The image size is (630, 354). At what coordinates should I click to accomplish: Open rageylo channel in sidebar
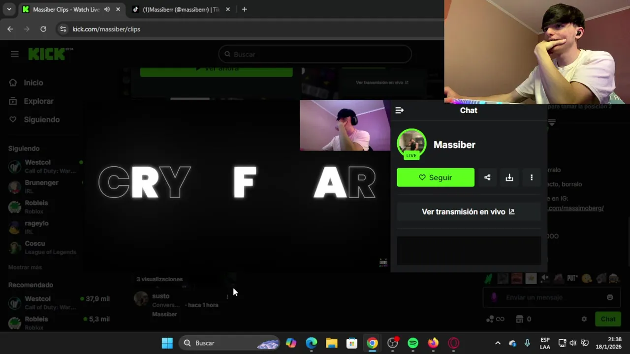tap(45, 227)
